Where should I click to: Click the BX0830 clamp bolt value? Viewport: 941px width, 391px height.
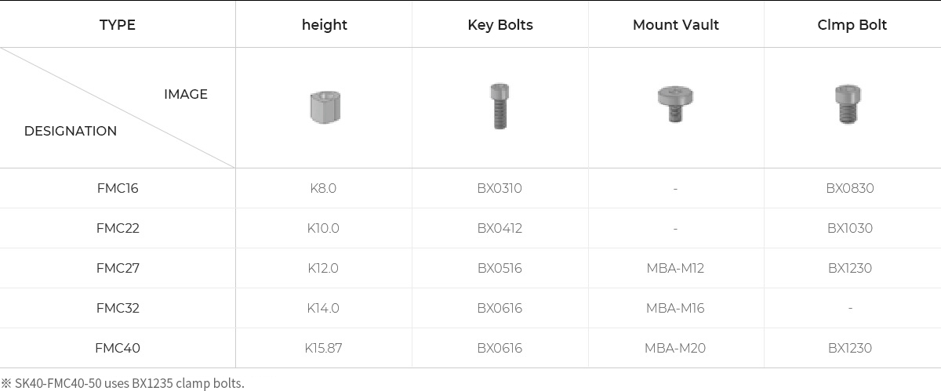click(849, 188)
